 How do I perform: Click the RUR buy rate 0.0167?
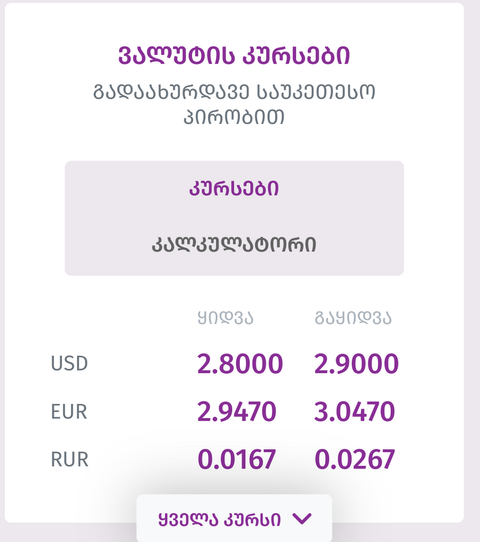pos(237,459)
